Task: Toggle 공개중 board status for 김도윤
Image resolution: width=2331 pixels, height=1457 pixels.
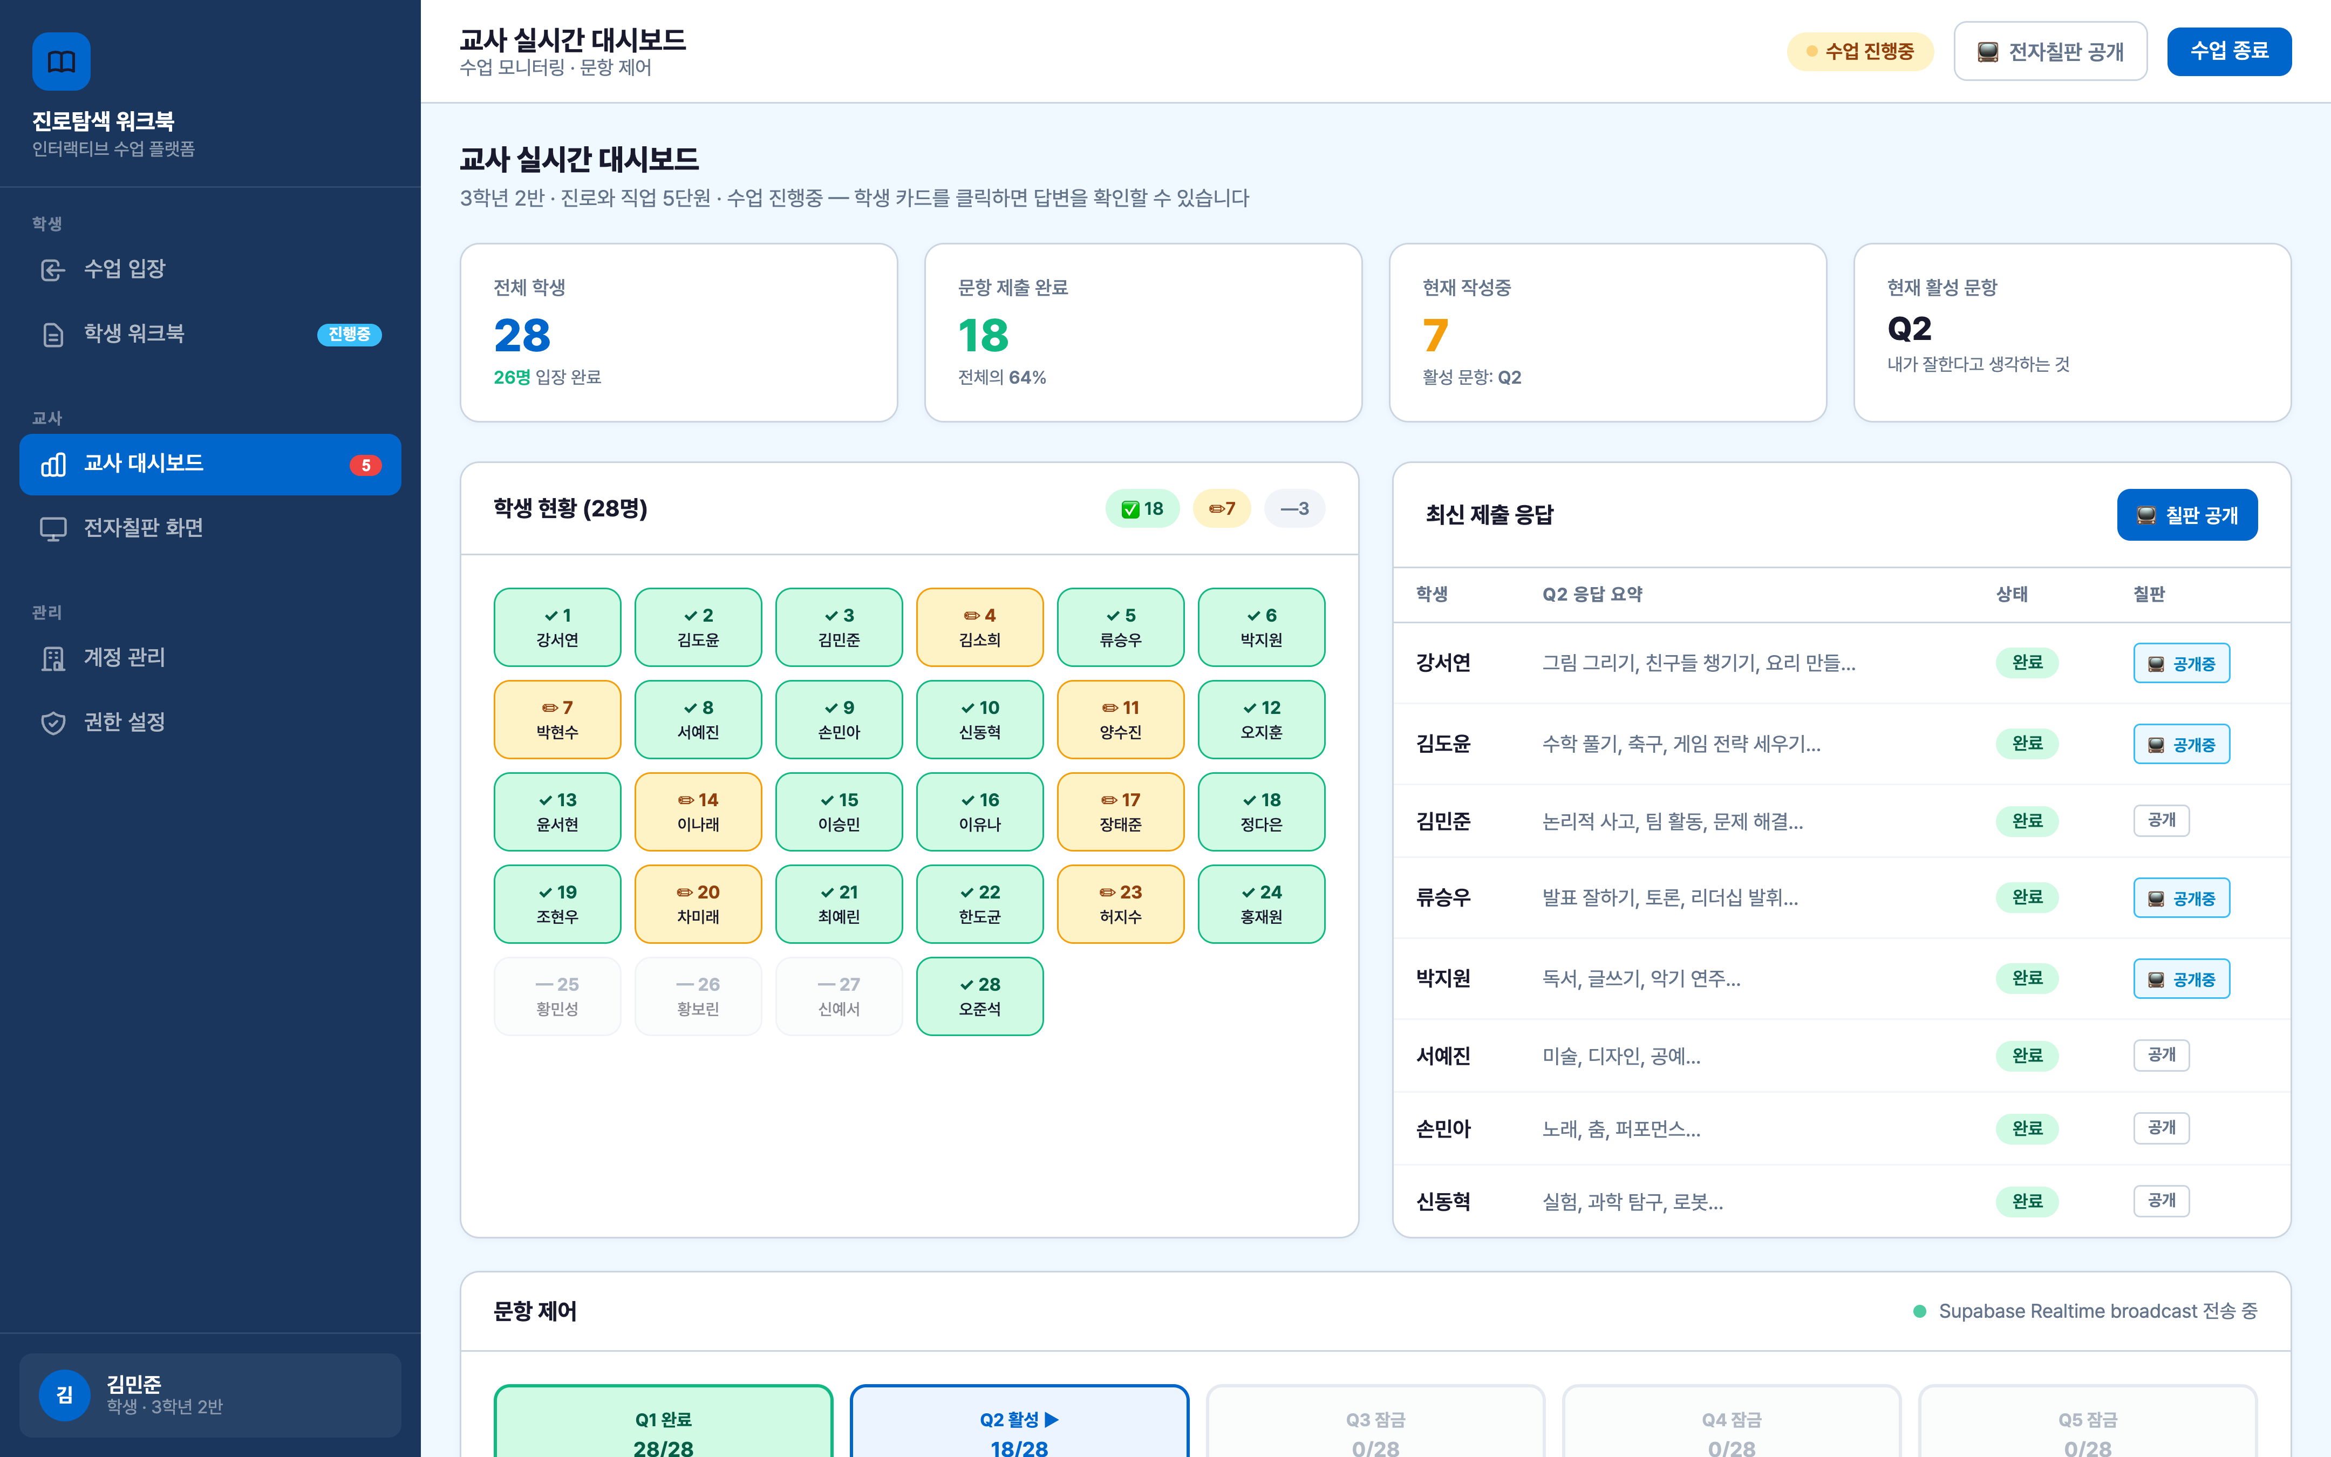Action: click(x=2181, y=745)
